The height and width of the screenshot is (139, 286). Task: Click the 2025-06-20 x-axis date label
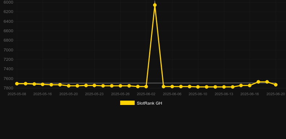pos(276,94)
